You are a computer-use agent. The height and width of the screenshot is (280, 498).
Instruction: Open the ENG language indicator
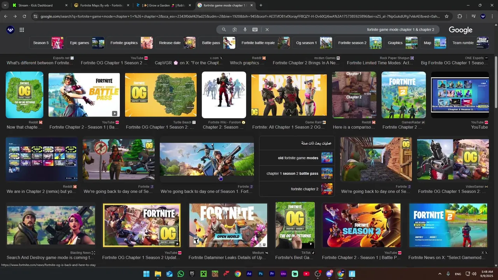click(x=458, y=274)
